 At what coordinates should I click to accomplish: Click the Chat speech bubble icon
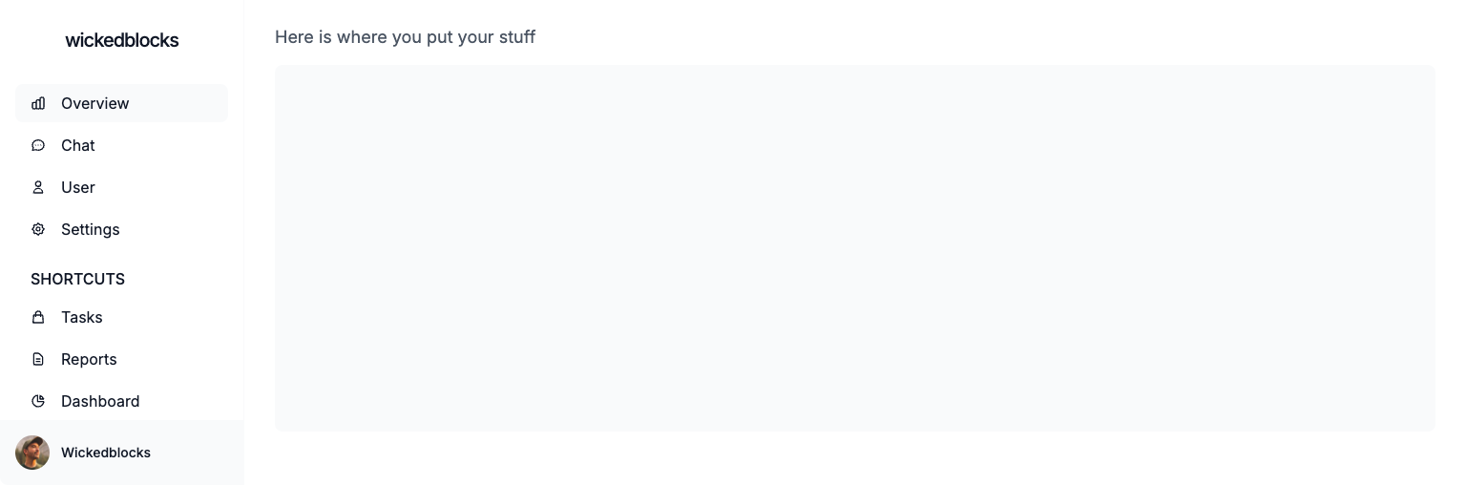pos(38,145)
